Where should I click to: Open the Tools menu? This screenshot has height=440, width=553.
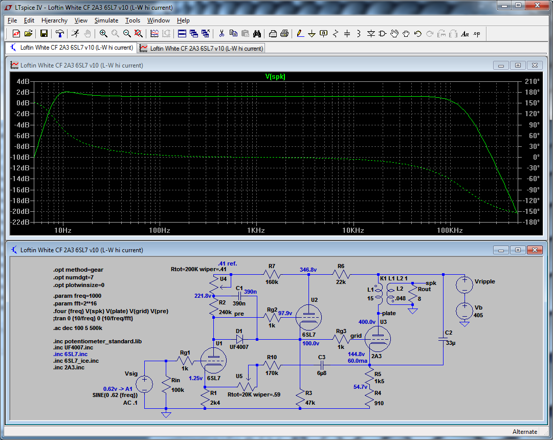[132, 20]
